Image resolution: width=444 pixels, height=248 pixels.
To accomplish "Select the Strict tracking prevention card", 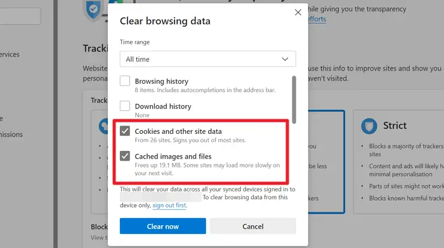I will click(398, 162).
